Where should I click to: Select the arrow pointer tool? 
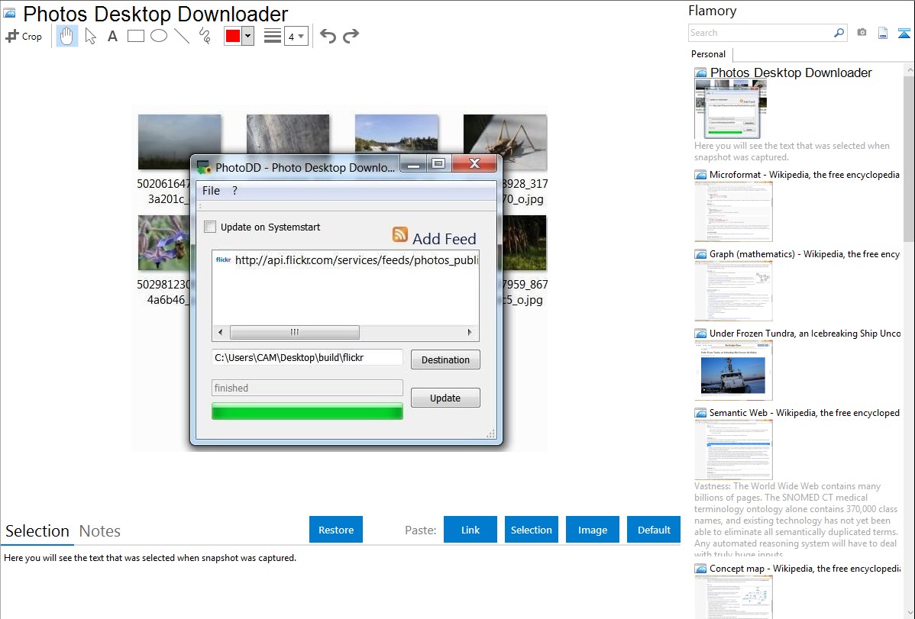[90, 36]
